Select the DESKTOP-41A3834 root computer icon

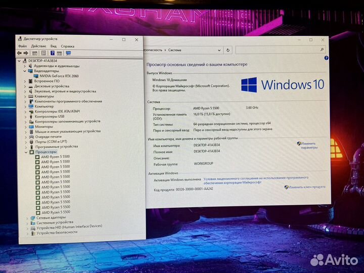[25, 61]
